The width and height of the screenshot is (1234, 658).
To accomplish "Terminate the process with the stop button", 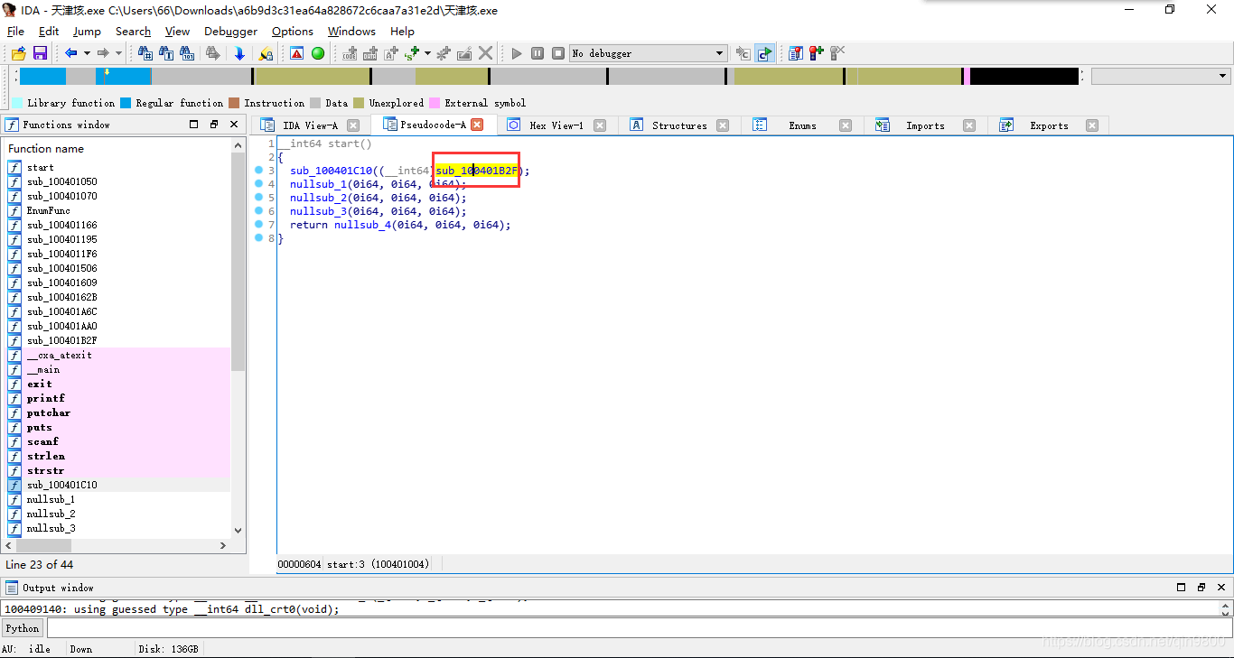I will pos(558,53).
